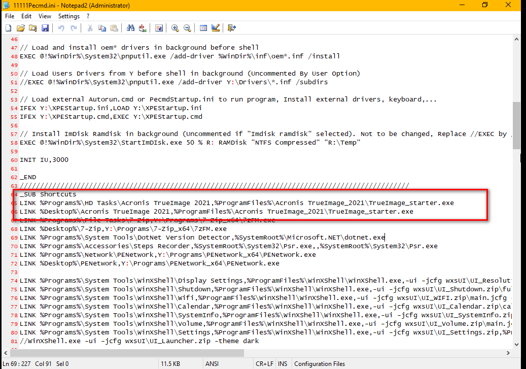This screenshot has height=369, width=526.
Task: Copy selection using the Copy icon
Action: click(x=102, y=28)
